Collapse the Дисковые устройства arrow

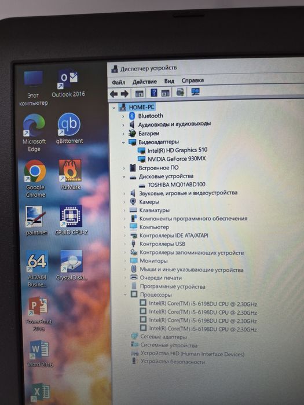(x=124, y=177)
